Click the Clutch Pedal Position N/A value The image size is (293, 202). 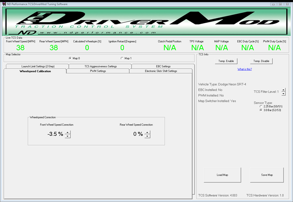coord(170,48)
